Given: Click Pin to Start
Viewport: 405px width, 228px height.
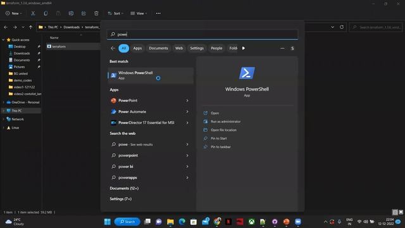Looking at the screenshot, I should pos(218,139).
